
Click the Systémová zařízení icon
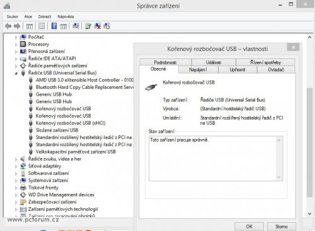point(23,181)
